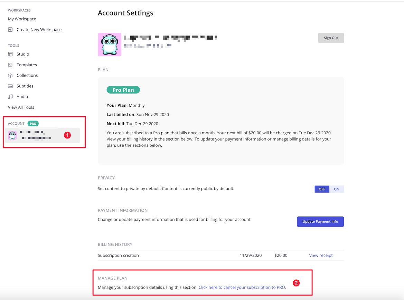Screen dimensions: 404x300
Task: Turn privacy setting ON
Action: [337, 189]
